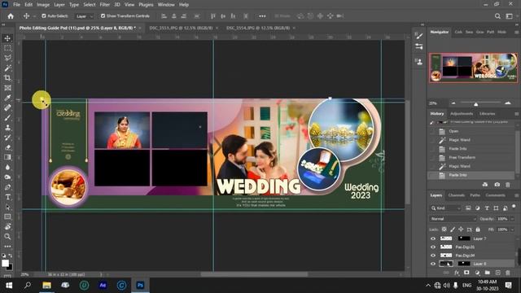Go to Photoshop Home screen
The height and width of the screenshot is (293, 521).
(x=11, y=16)
